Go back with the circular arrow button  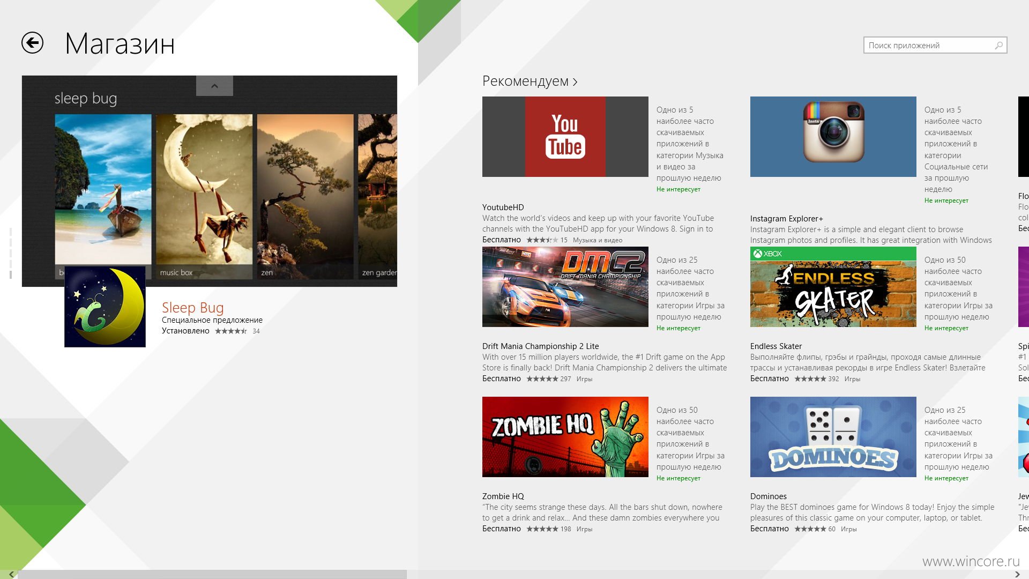(32, 43)
